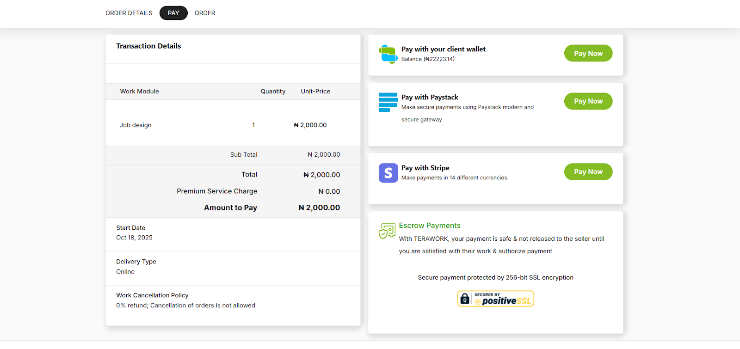The image size is (740, 349).
Task: Click the Paystack logo icon
Action: click(x=388, y=102)
